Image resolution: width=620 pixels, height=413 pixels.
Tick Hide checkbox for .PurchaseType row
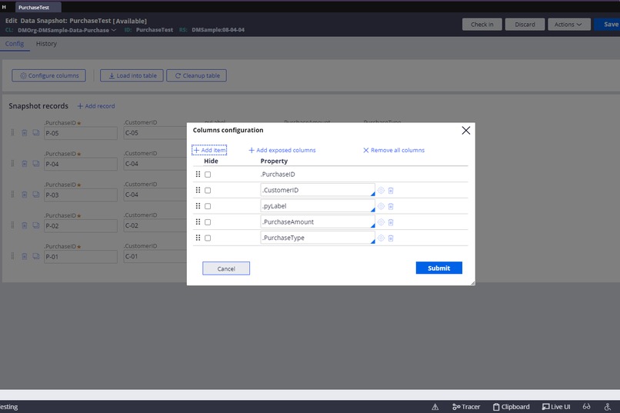click(208, 238)
